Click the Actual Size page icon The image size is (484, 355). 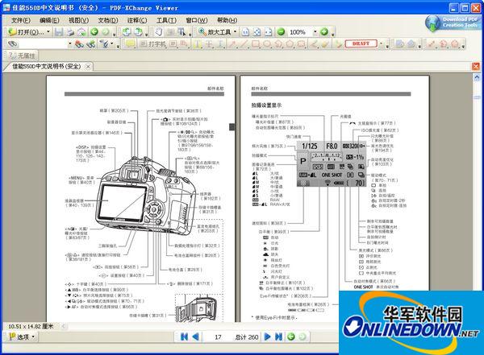click(245, 31)
